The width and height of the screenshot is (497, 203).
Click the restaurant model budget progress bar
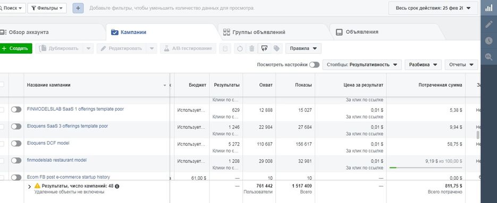click(x=425, y=167)
